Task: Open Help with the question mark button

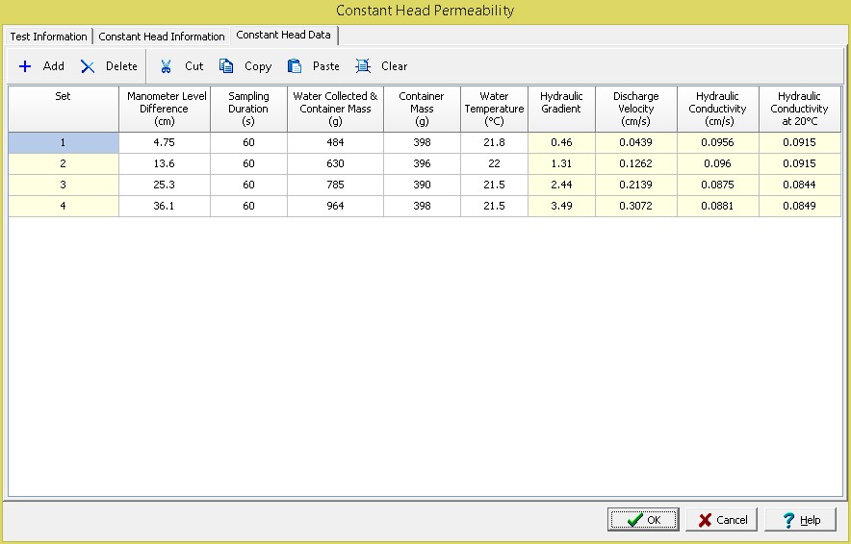Action: [800, 520]
